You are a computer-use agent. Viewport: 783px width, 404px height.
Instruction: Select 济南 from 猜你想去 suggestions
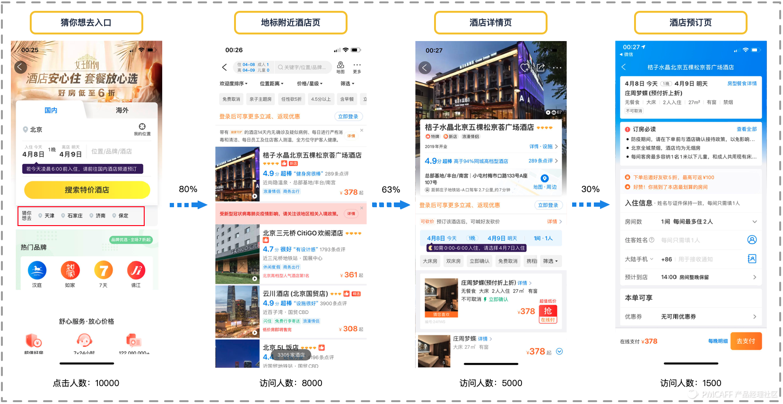[97, 216]
